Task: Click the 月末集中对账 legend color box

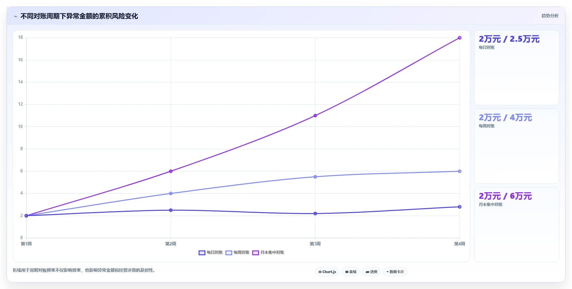Action: pyautogui.click(x=256, y=253)
